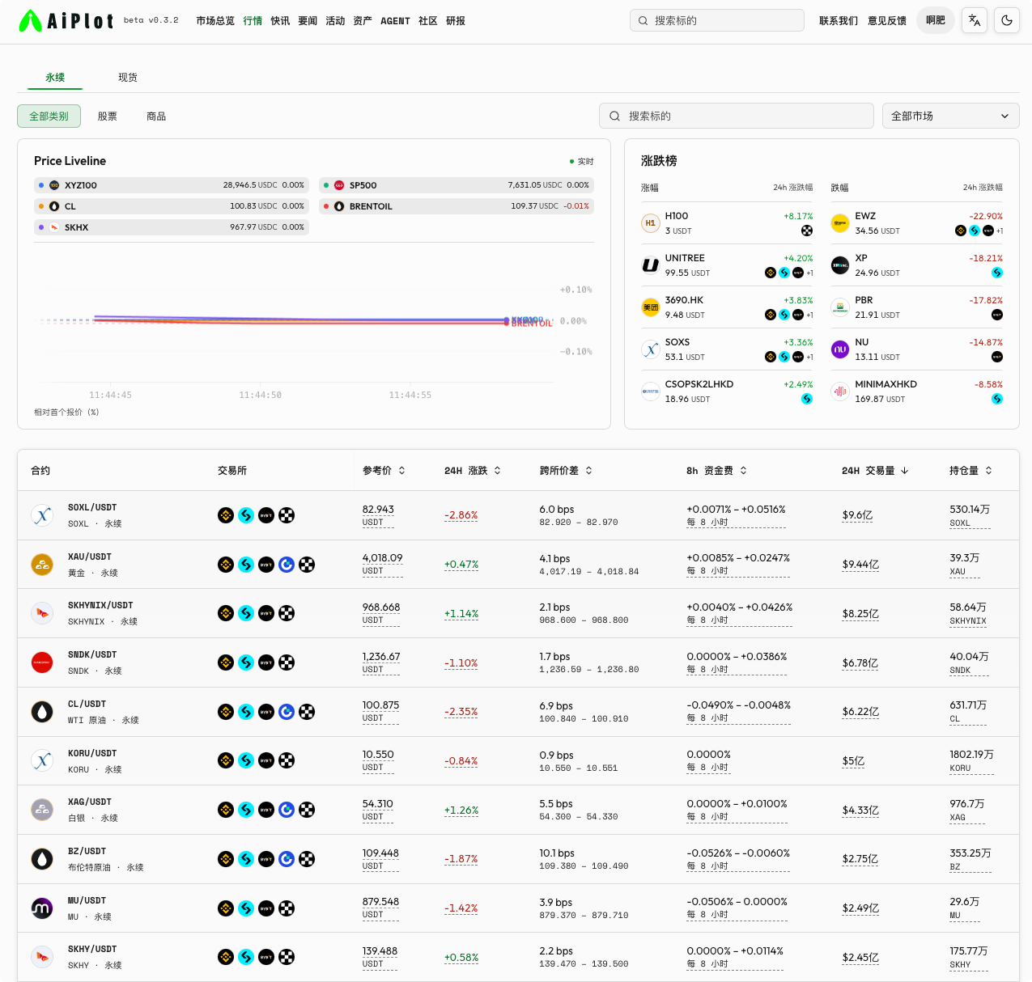Click the UNITREE logo icon in gainers list
The width and height of the screenshot is (1032, 982).
tap(651, 265)
